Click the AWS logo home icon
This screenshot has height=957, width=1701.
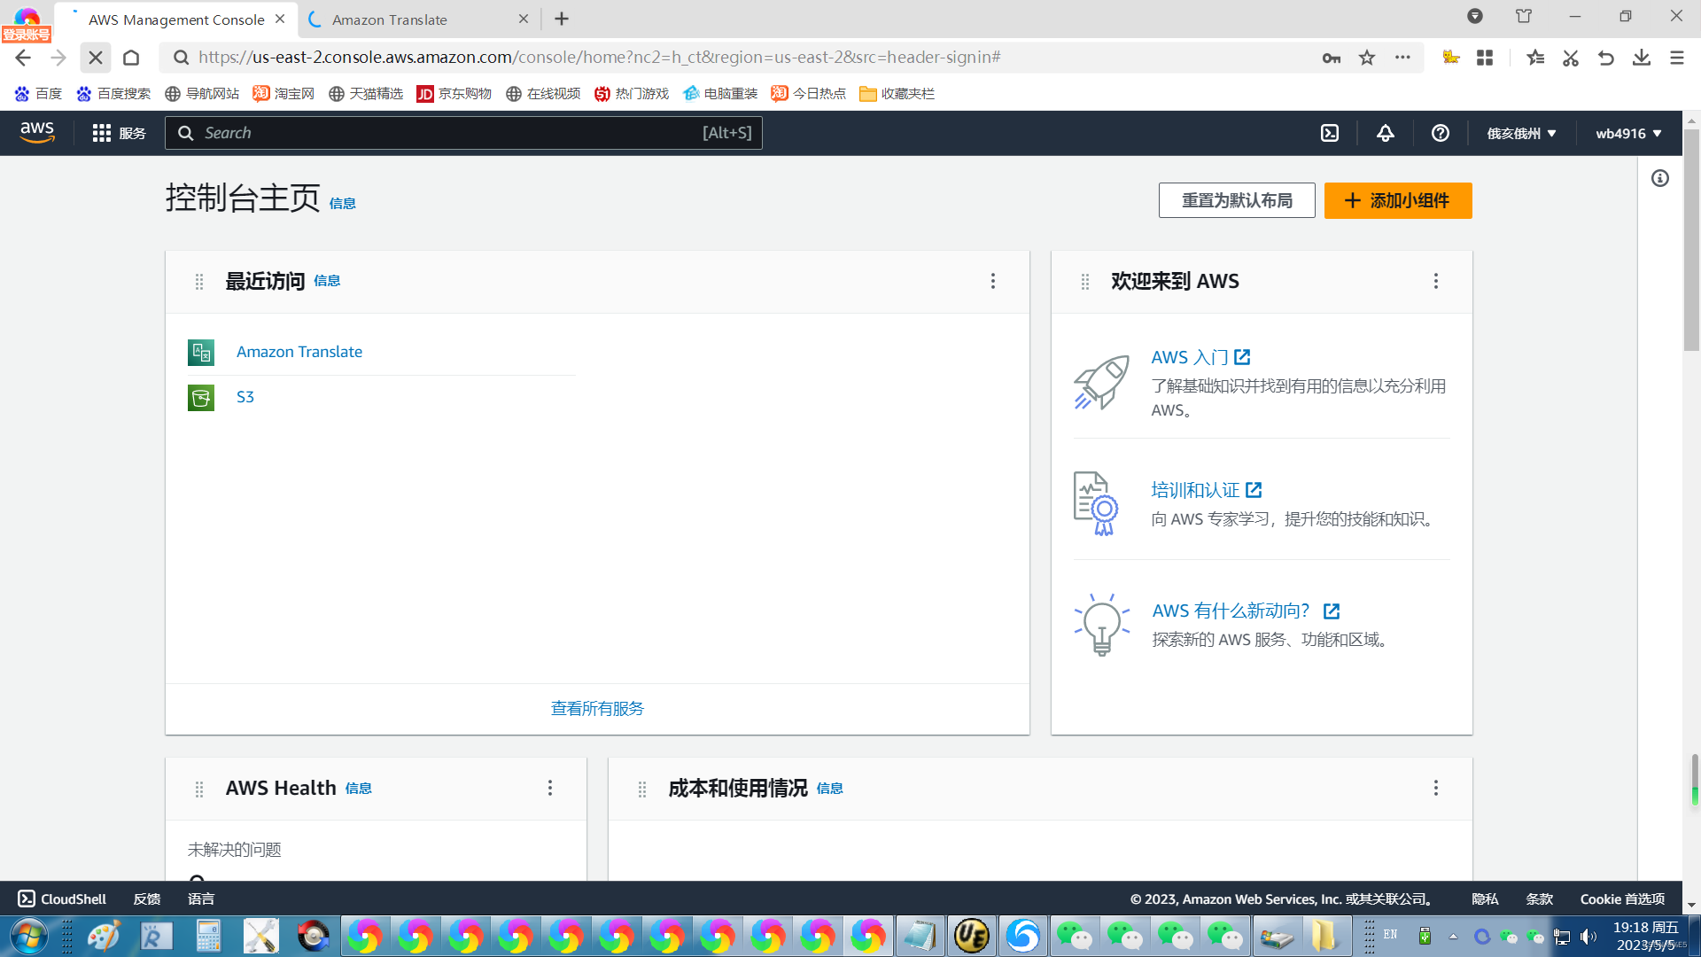click(x=37, y=132)
